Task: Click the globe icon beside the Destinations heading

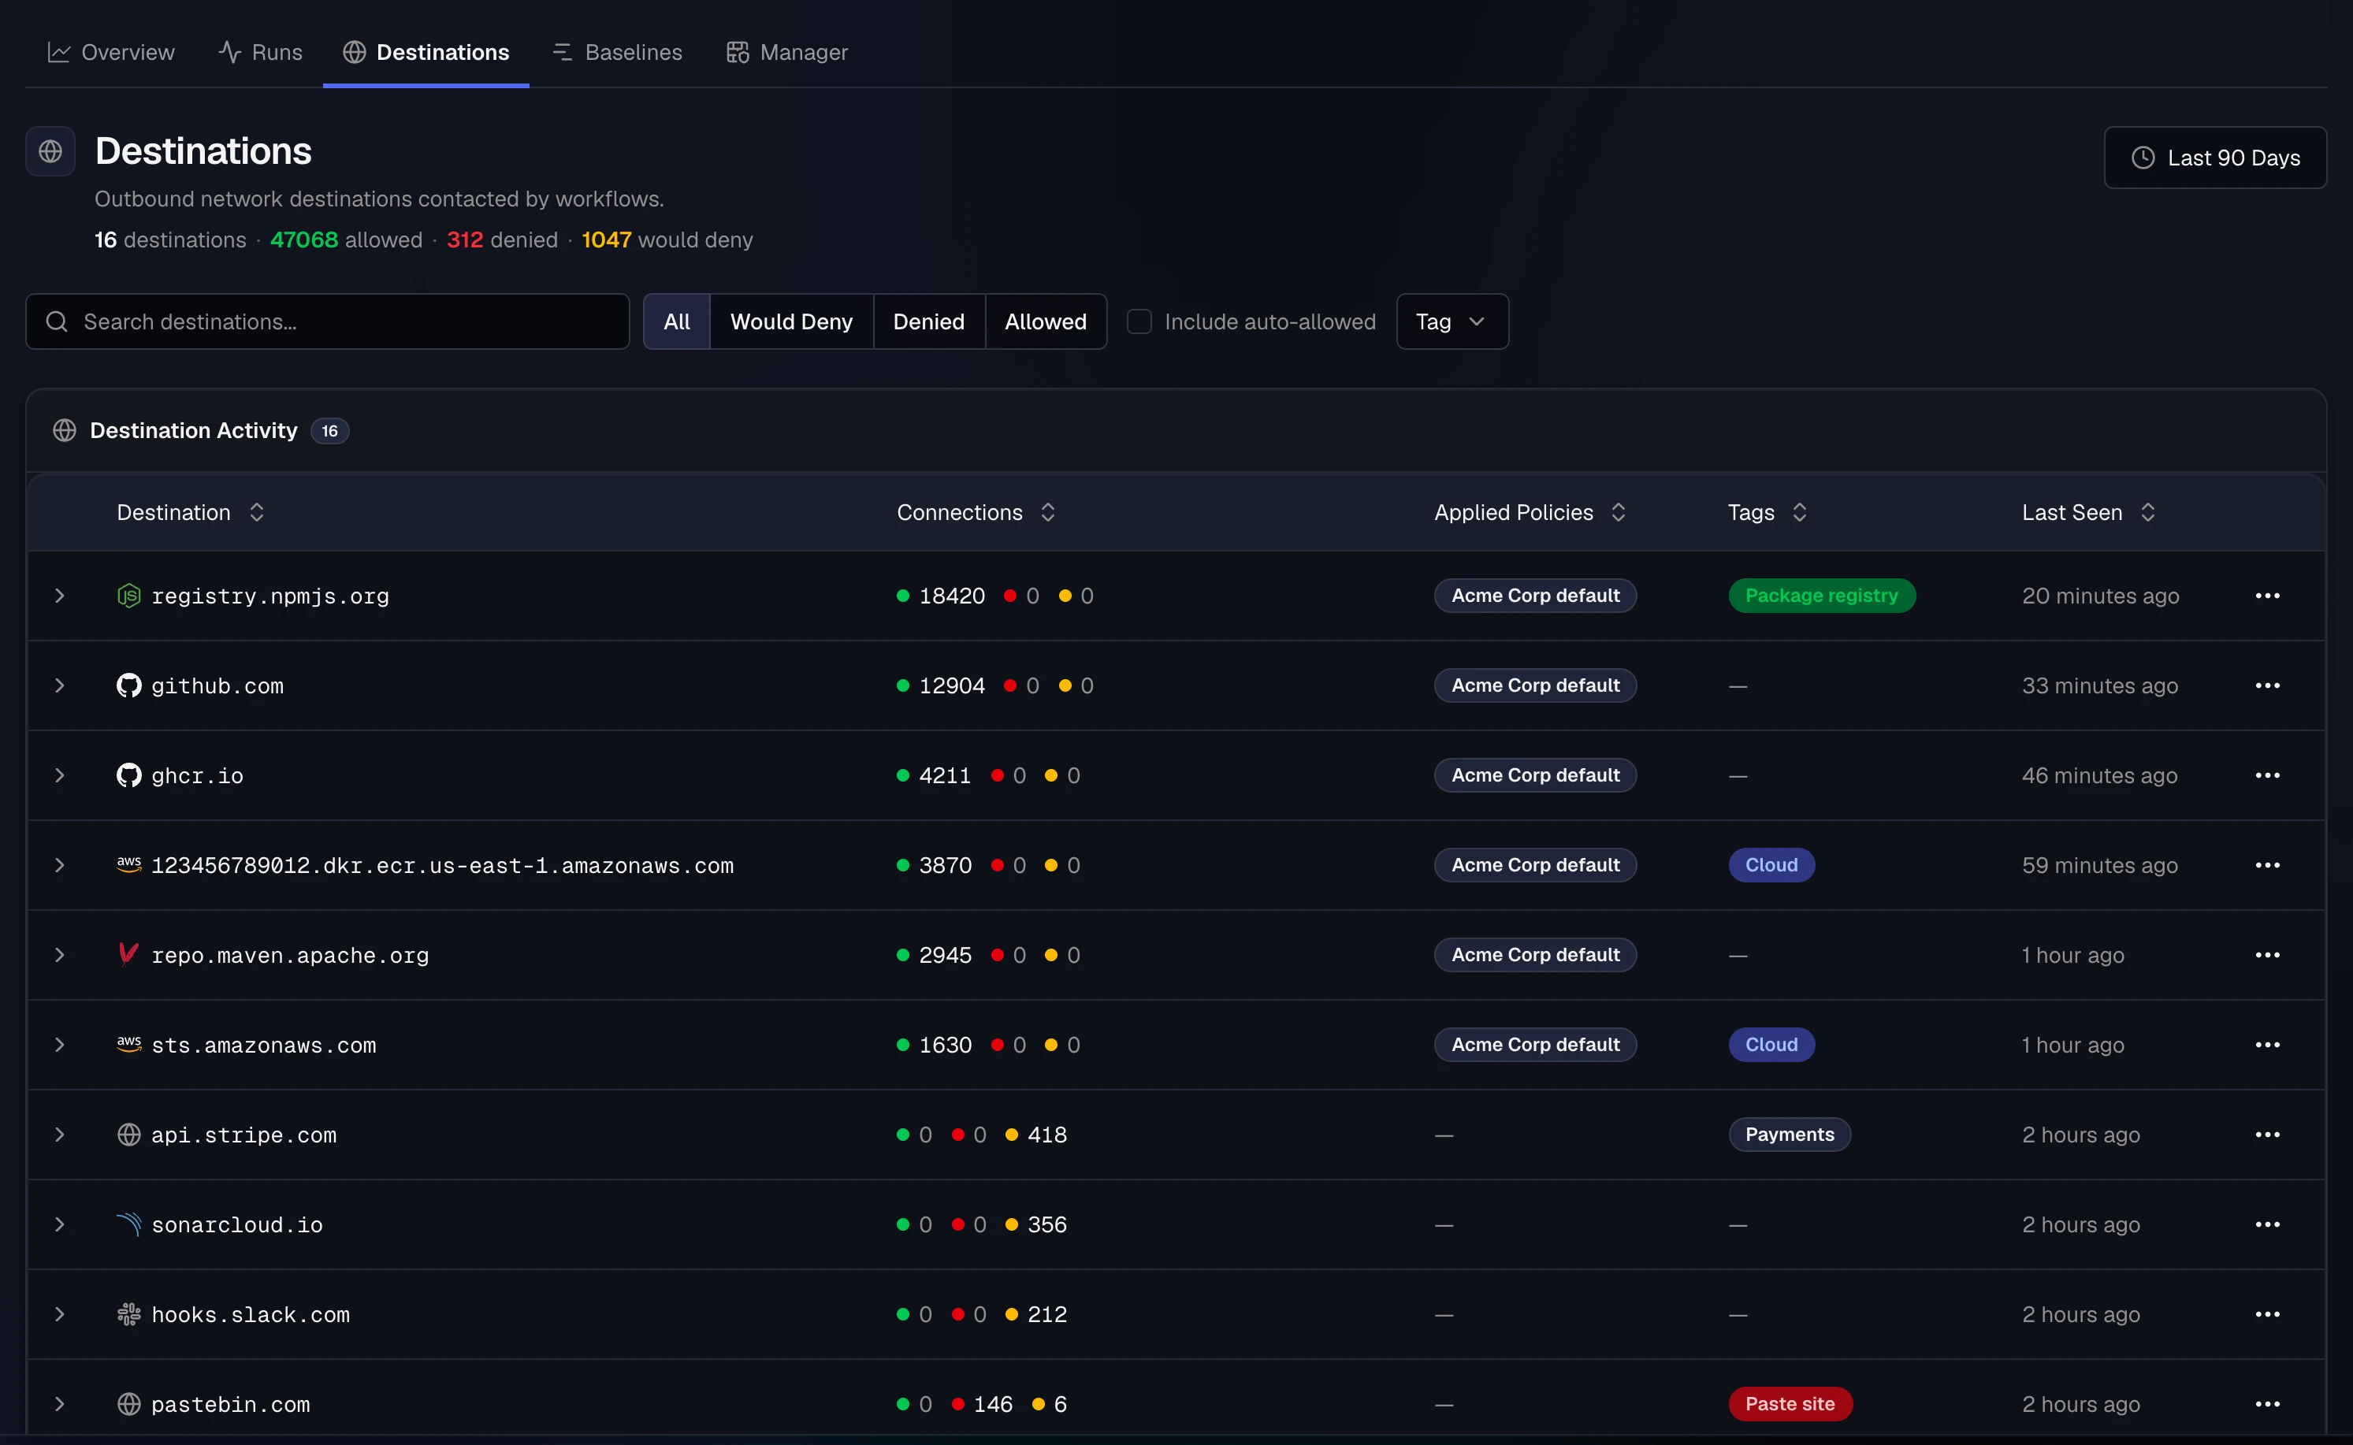Action: point(50,151)
